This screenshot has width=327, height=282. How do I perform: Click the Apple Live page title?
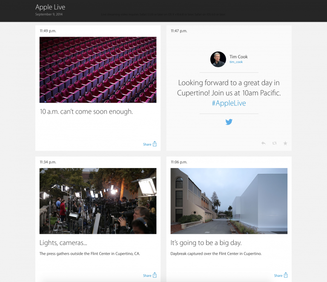point(50,7)
